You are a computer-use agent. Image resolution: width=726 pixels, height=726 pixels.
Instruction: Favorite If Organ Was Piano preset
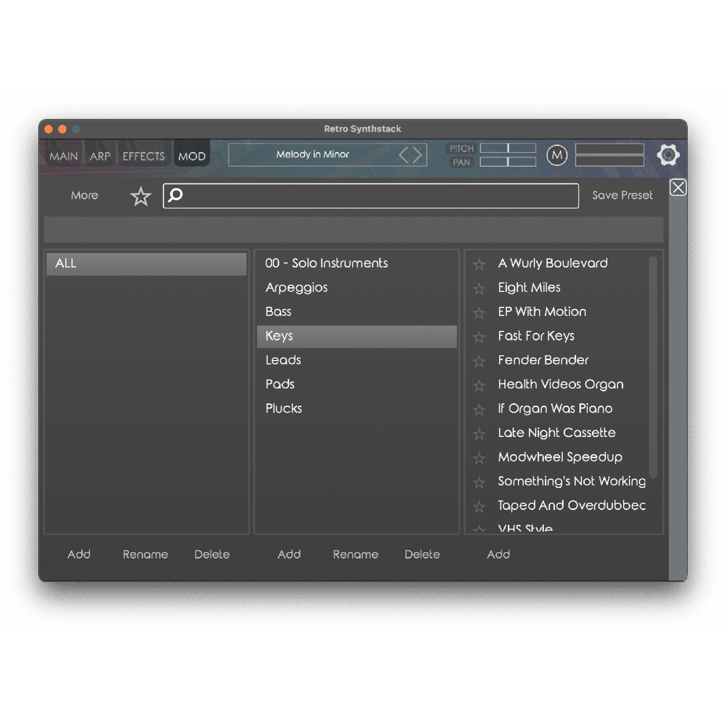pos(479,410)
